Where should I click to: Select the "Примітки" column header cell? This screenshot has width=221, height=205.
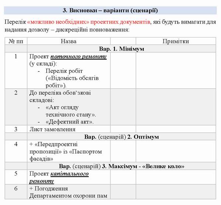(x=175, y=42)
